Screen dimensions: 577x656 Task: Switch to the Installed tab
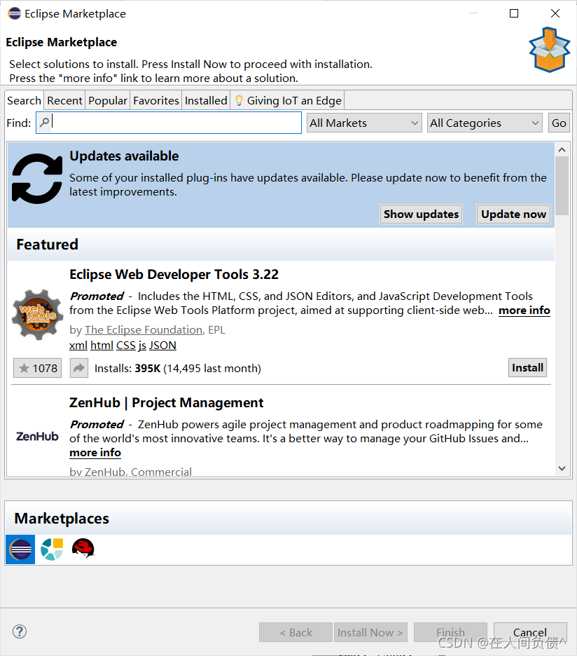(x=205, y=100)
